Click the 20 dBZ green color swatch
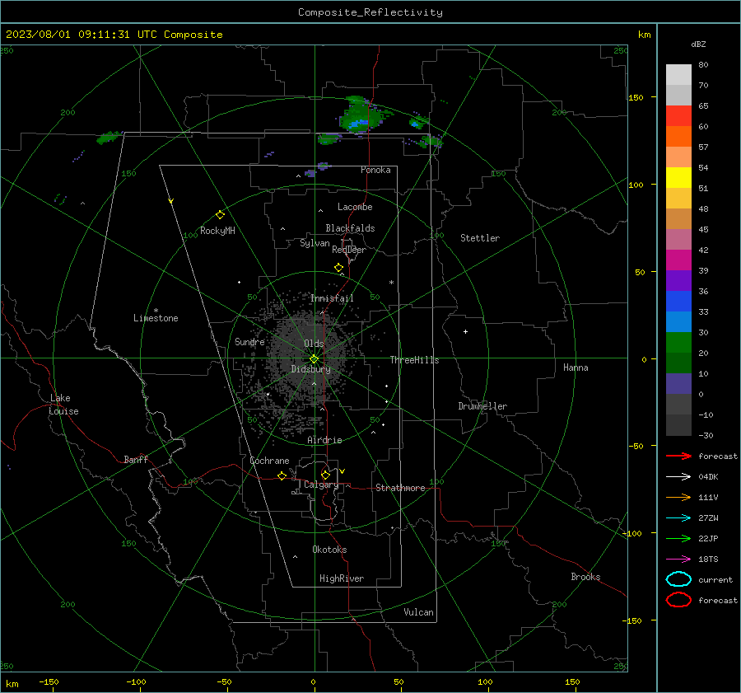The height and width of the screenshot is (693, 741). 678,343
